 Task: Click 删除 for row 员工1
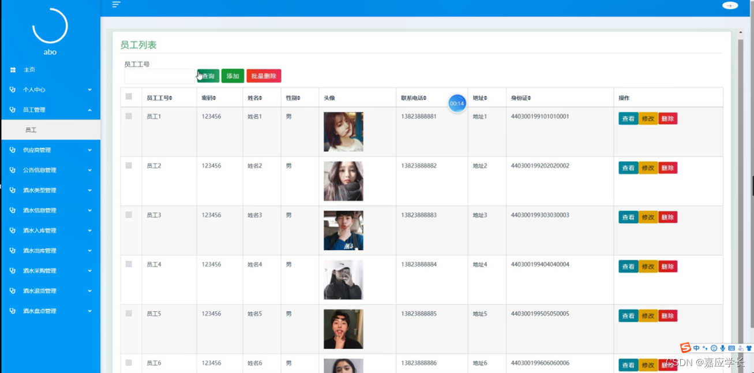pyautogui.click(x=667, y=119)
